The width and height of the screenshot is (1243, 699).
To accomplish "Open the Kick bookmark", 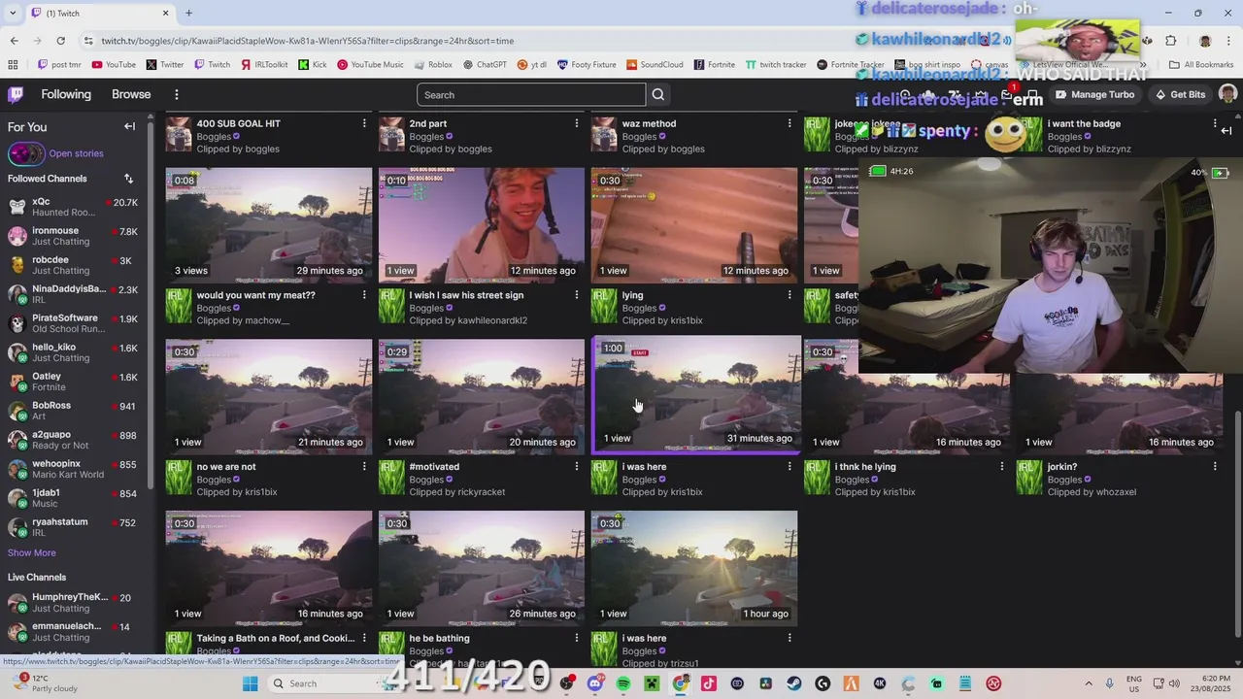I will (313, 65).
